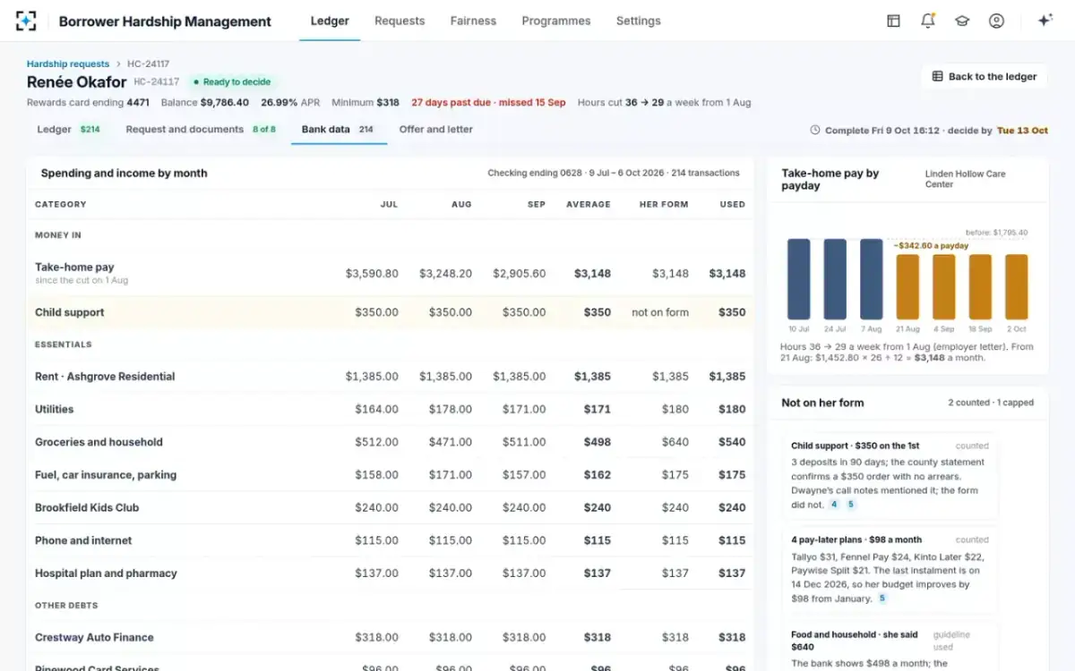Click the USED column header
This screenshot has height=671, width=1075.
click(733, 205)
